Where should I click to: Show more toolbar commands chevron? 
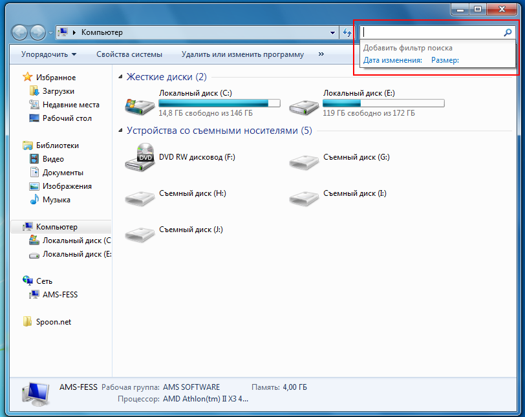pyautogui.click(x=321, y=54)
